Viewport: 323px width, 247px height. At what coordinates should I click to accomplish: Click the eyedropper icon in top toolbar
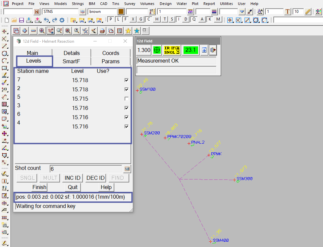click(x=250, y=12)
